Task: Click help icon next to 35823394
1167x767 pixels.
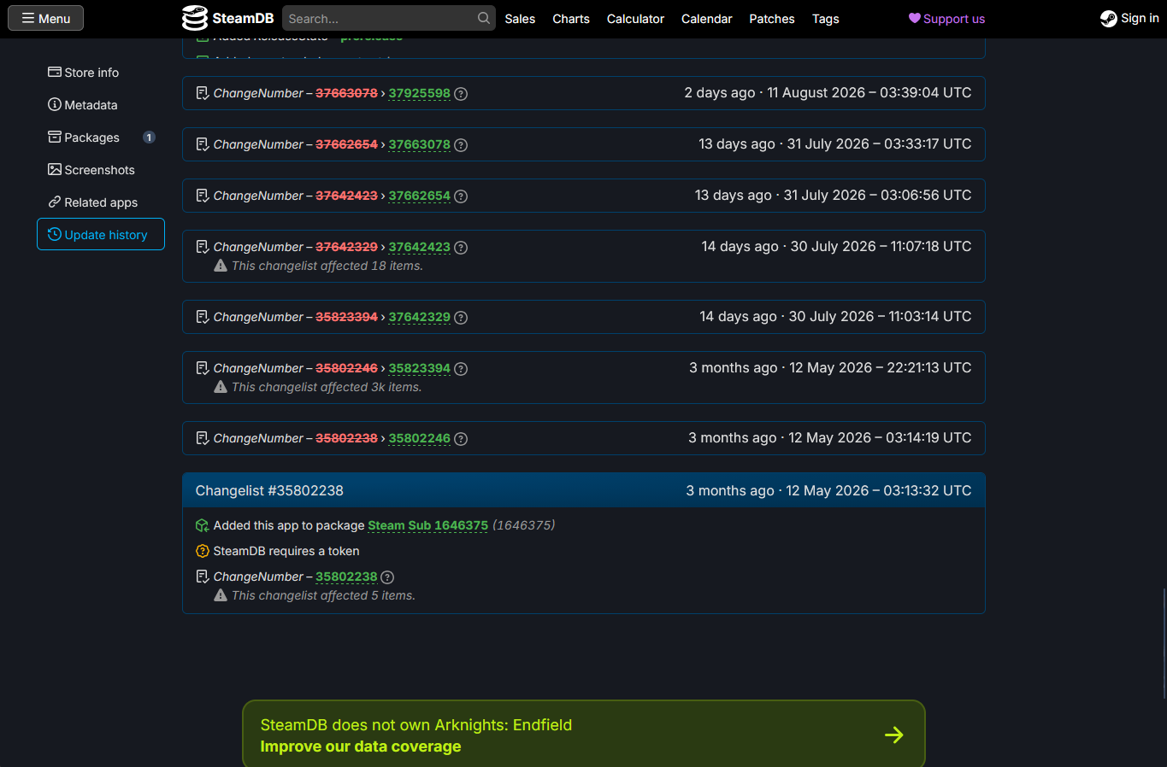Action: point(461,369)
